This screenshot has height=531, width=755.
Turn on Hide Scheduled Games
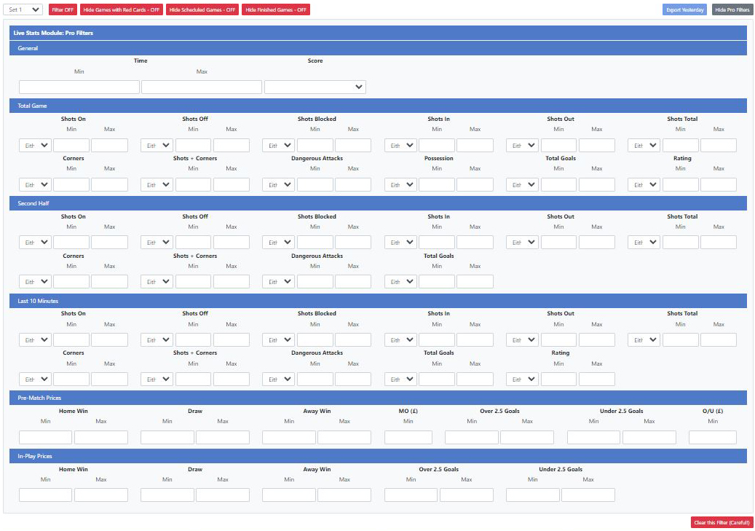[x=202, y=9]
